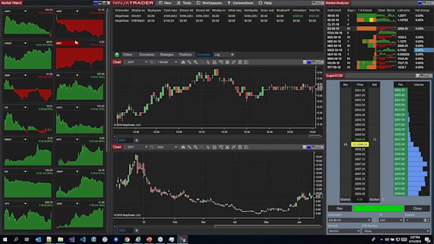Open Google Chrome from the taskbar
Viewport: 434px width, 244px height.
coord(127,240)
